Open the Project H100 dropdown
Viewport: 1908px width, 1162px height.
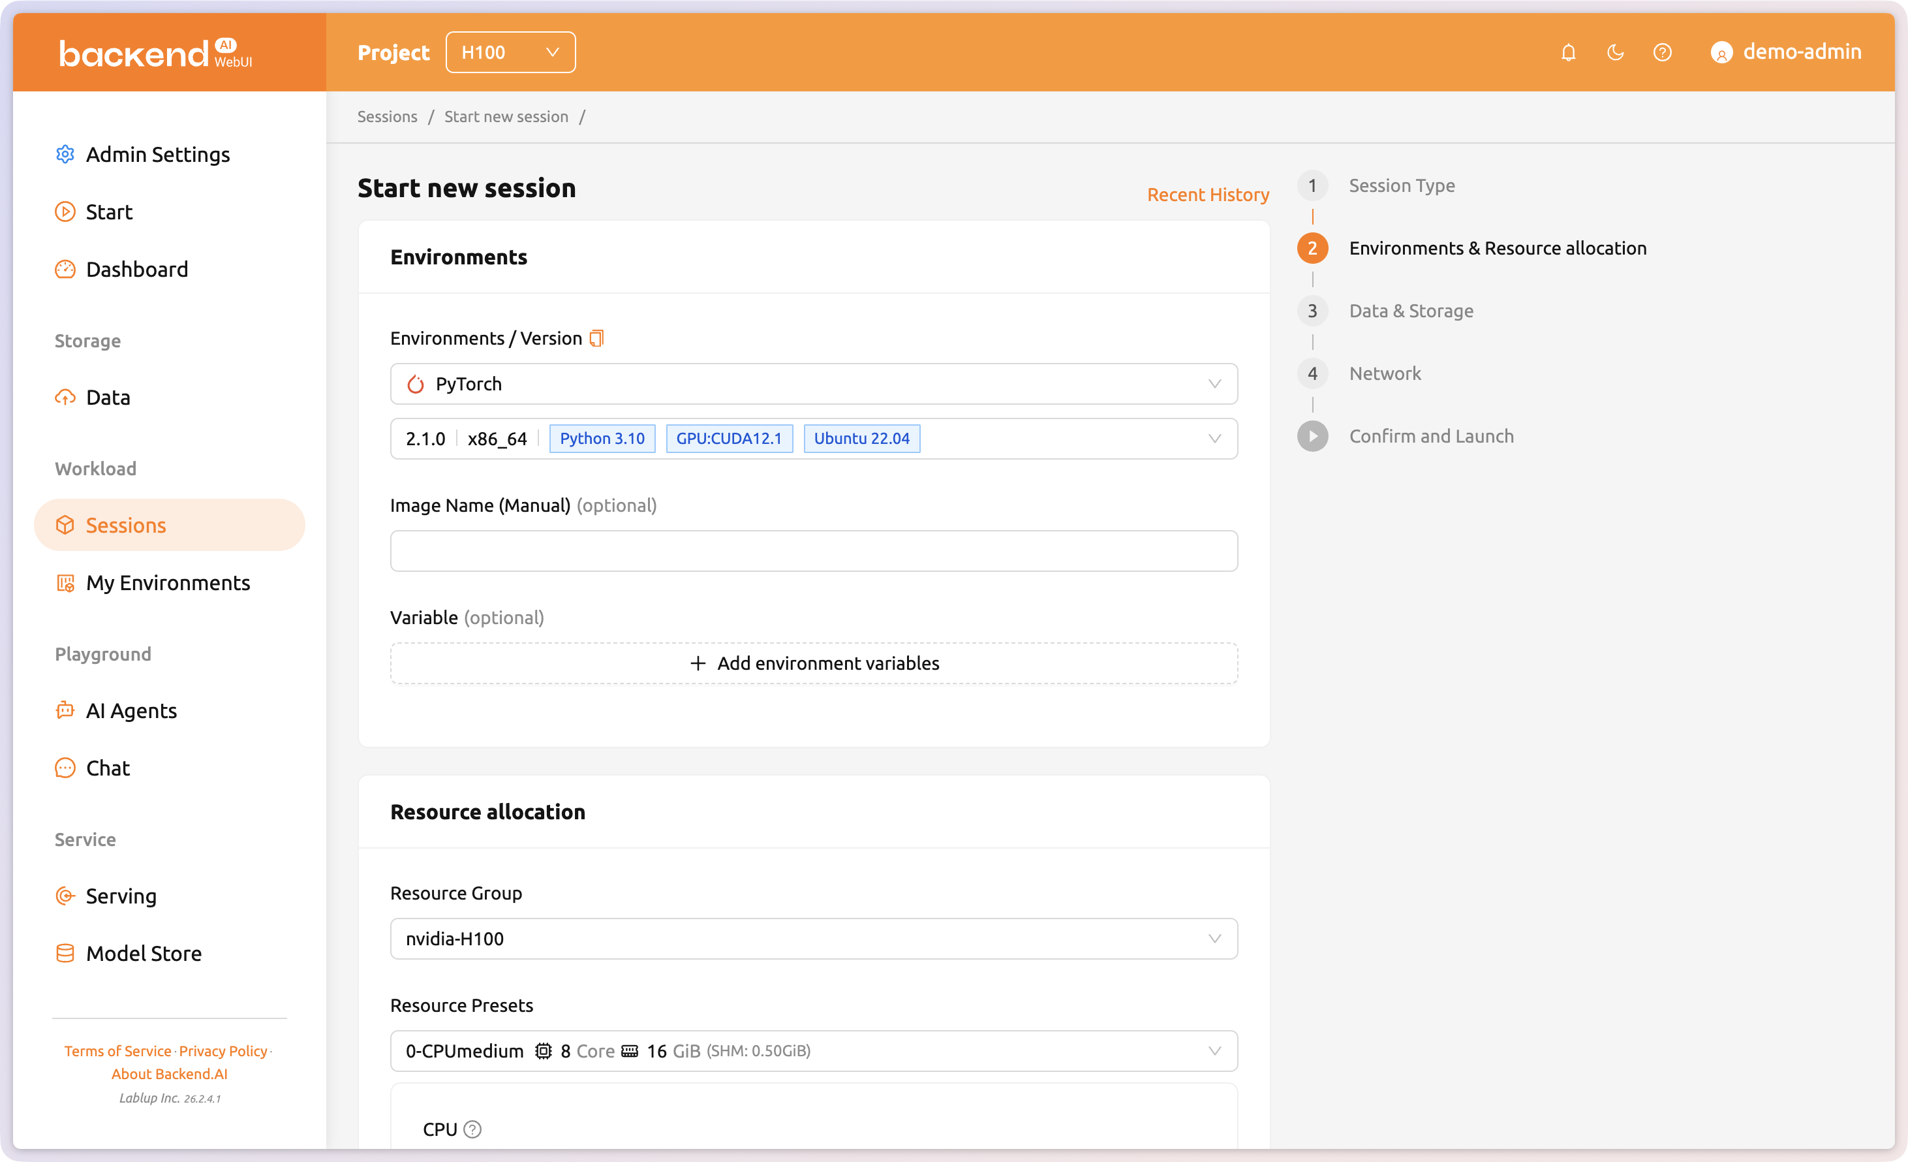(x=510, y=53)
